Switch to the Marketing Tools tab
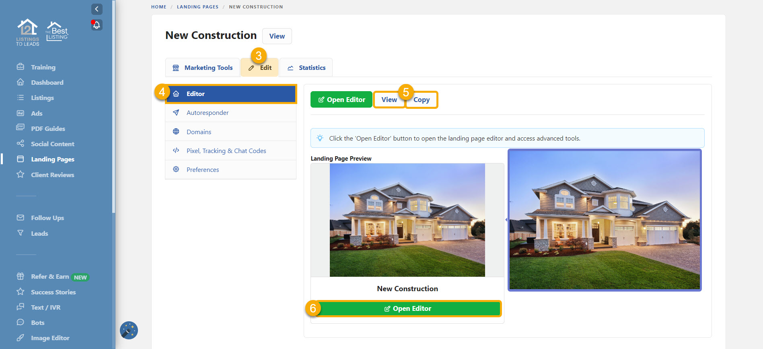Viewport: 763px width, 349px height. click(203, 67)
